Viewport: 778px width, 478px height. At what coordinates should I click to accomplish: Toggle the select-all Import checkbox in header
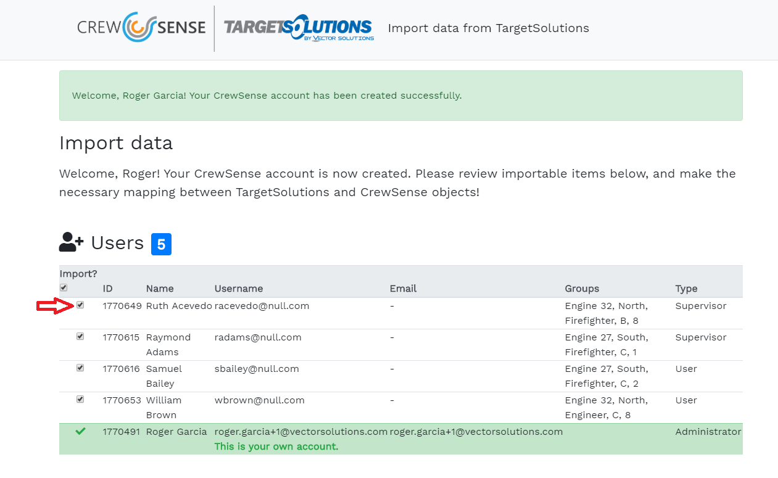point(64,287)
